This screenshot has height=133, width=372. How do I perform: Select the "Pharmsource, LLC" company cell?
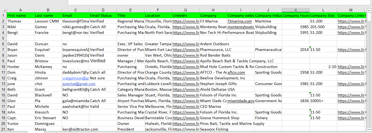pos(215,50)
